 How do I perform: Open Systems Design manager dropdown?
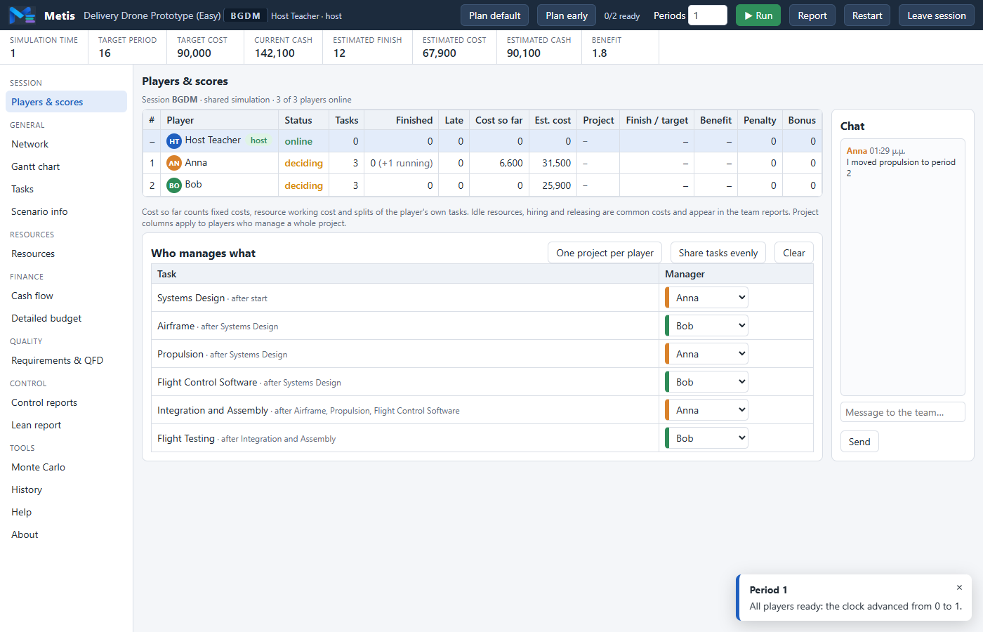(x=706, y=298)
